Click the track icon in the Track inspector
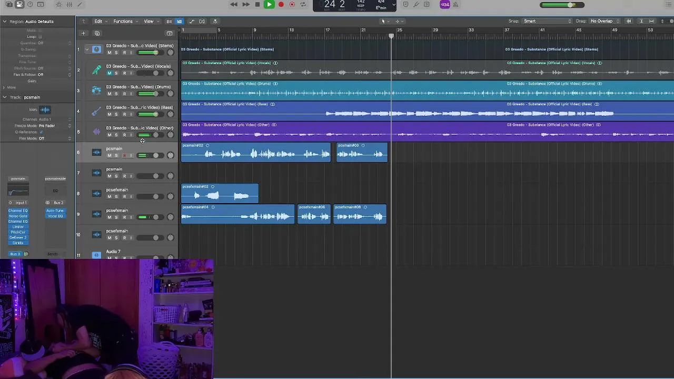 [x=45, y=110]
